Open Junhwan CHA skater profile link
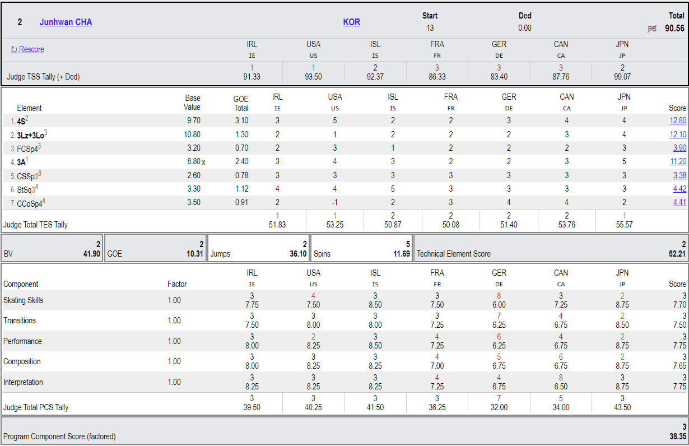Screen dimensions: 689x446 click(66, 22)
